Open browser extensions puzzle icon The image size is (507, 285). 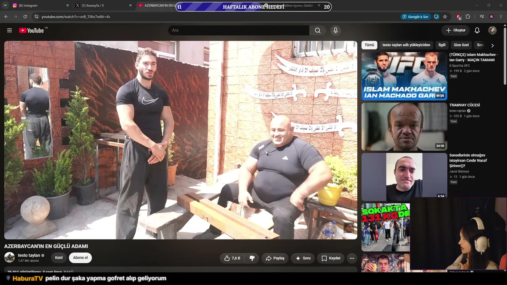click(x=468, y=17)
